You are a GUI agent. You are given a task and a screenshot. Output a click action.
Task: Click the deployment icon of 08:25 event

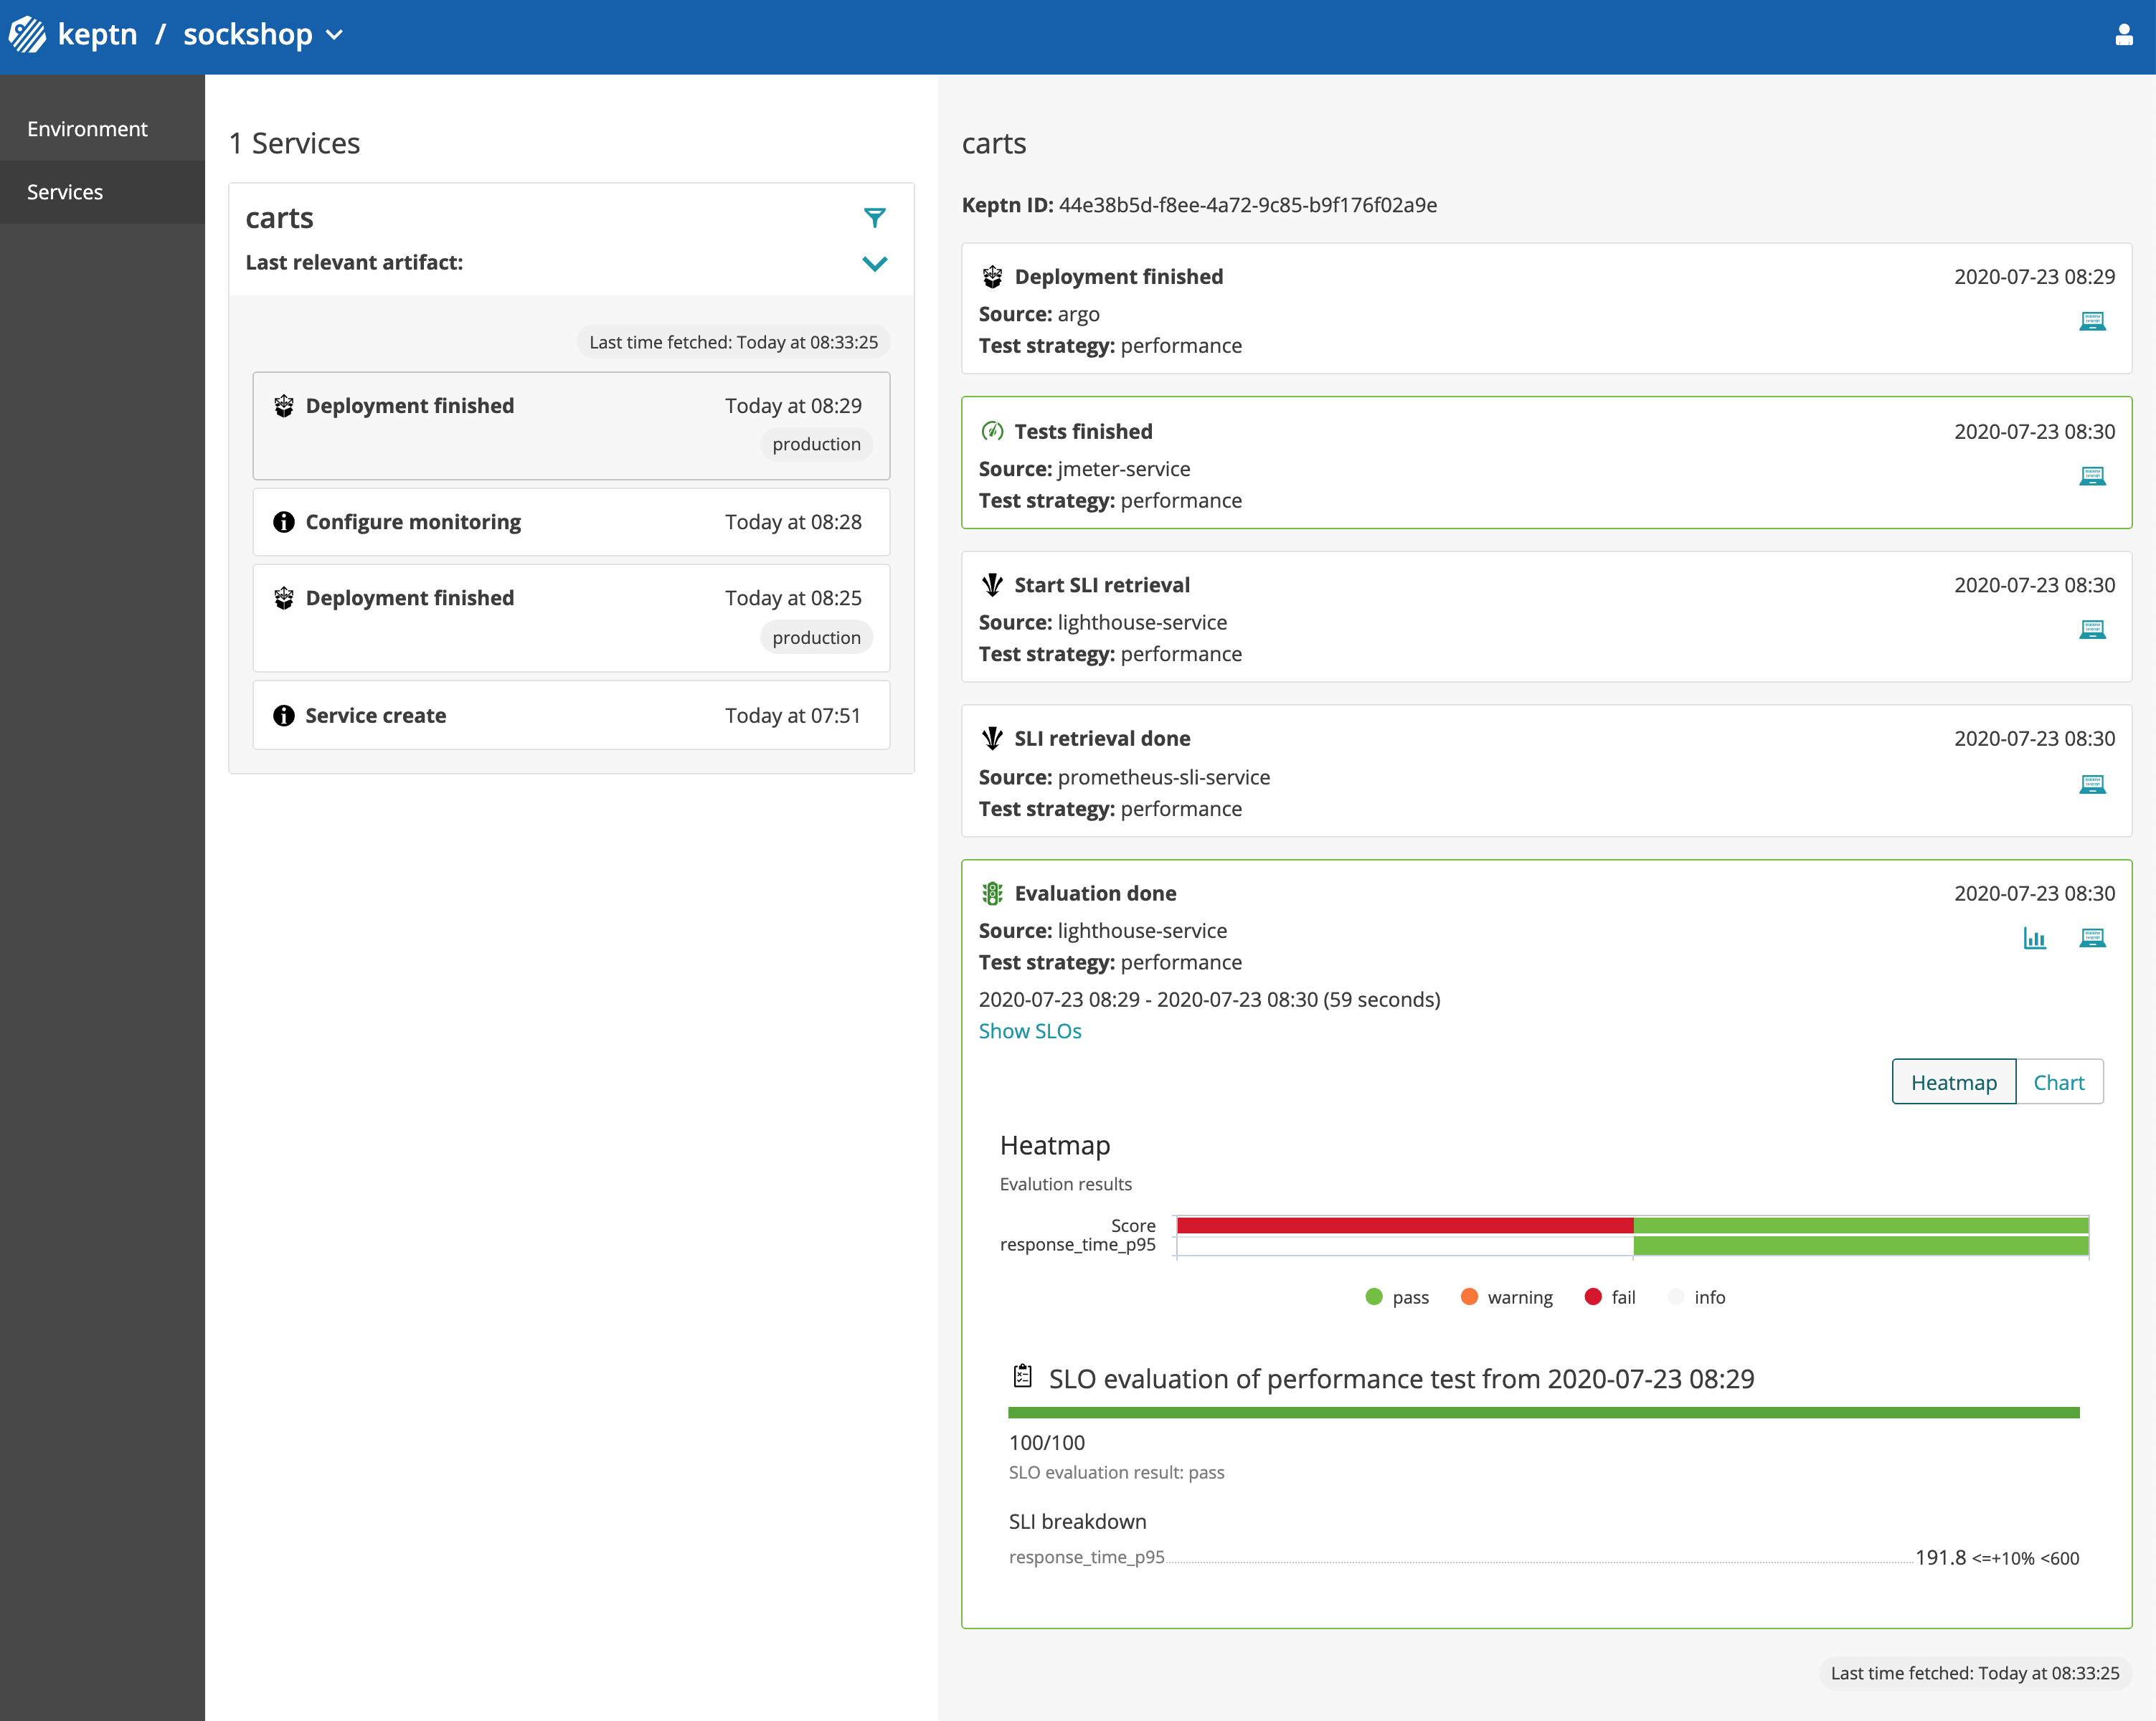pos(284,598)
